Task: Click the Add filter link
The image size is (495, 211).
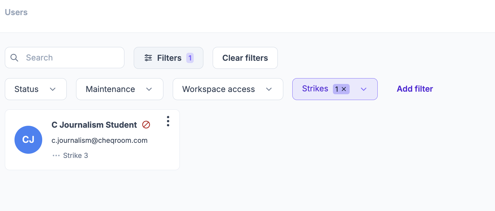Action: tap(415, 89)
